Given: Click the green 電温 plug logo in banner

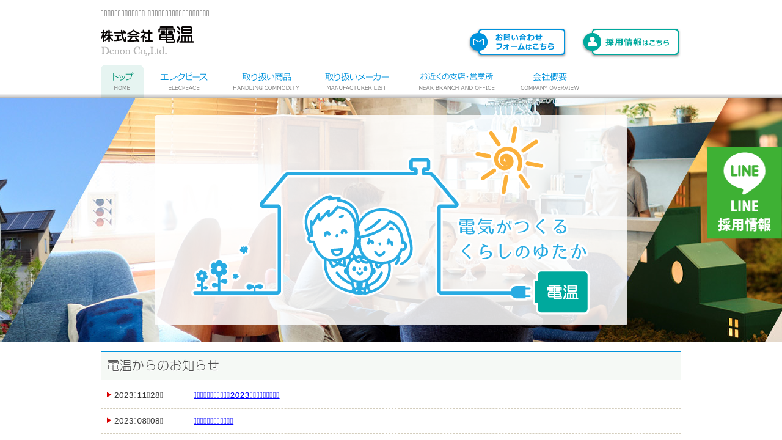Looking at the screenshot, I should click(x=562, y=292).
